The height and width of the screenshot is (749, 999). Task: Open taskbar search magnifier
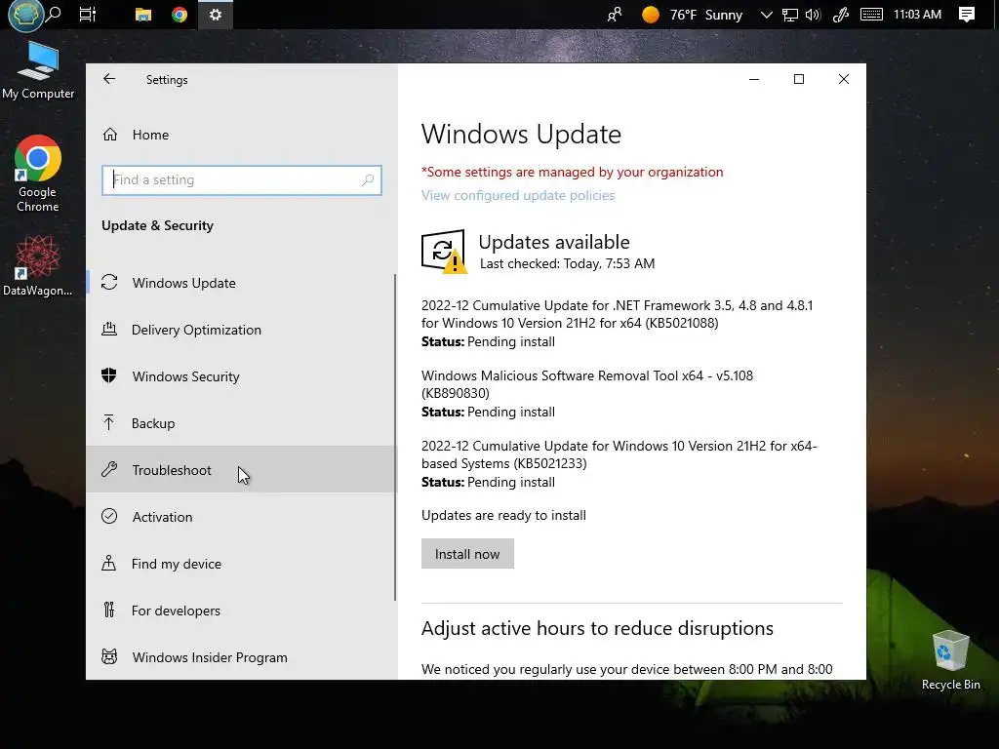(55, 14)
